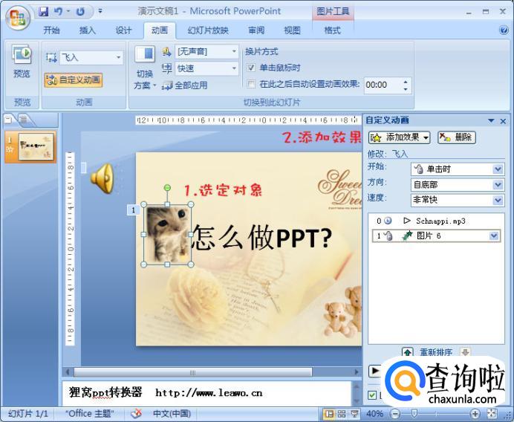Viewport: 514px width, 422px height.
Task: Click "Office 主题" in status bar
Action: (x=89, y=414)
